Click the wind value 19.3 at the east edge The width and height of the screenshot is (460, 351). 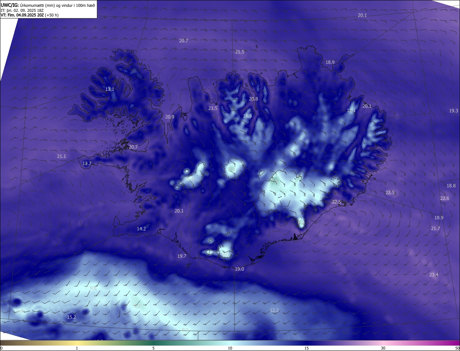(454, 111)
